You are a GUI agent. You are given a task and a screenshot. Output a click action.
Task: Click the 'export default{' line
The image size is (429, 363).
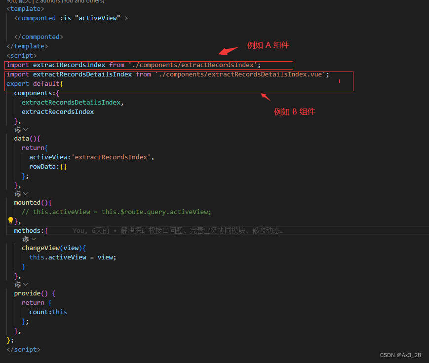[35, 84]
